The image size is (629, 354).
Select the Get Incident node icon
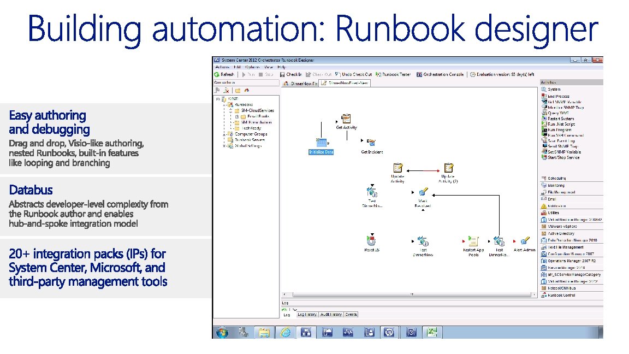point(371,143)
